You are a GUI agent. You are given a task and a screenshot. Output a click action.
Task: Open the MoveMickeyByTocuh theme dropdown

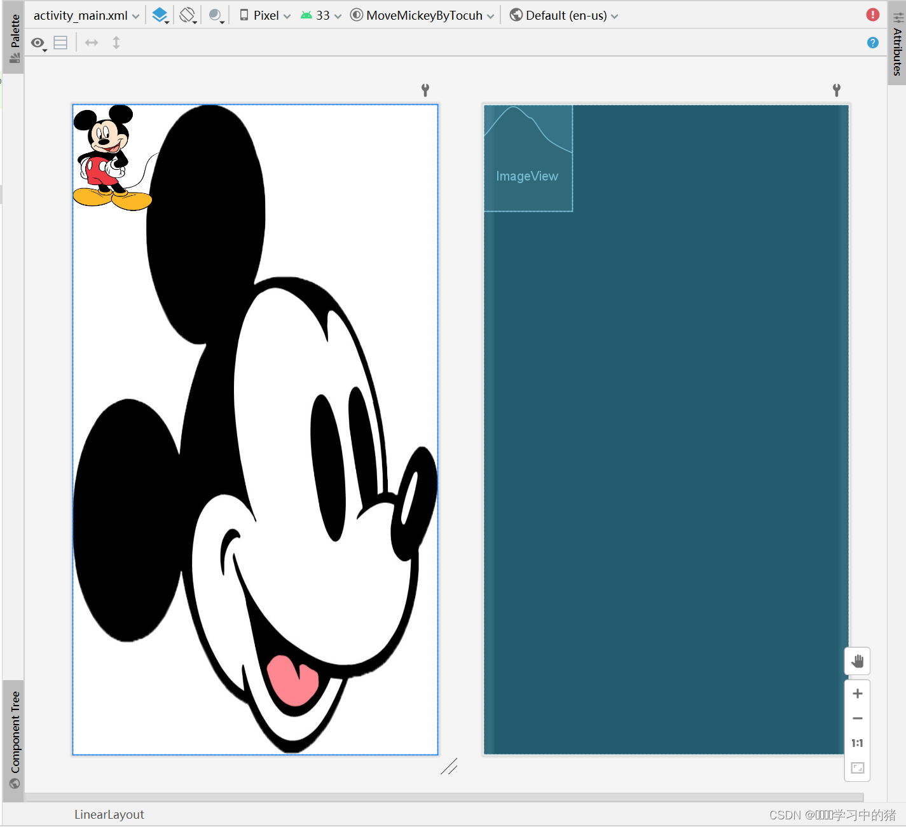(422, 15)
